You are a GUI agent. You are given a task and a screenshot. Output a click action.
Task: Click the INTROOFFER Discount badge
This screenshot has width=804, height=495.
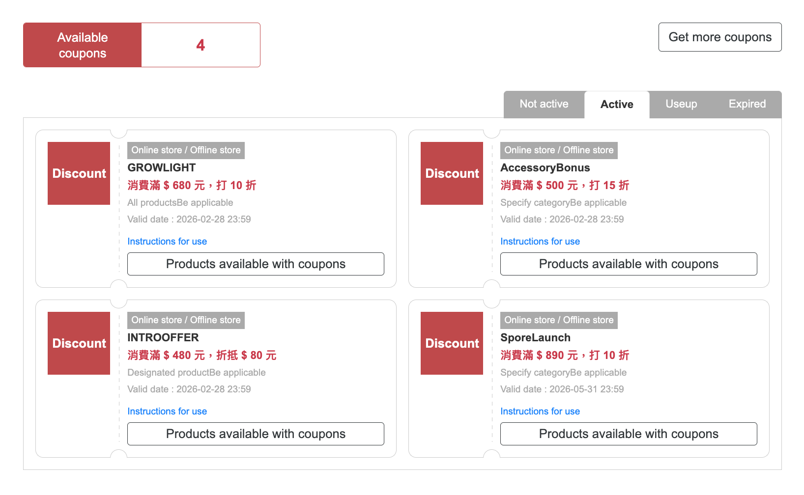[79, 343]
